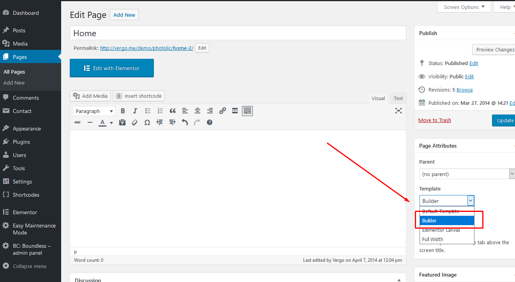The height and width of the screenshot is (282, 515).
Task: Switch to the Text editor tab
Action: (398, 98)
